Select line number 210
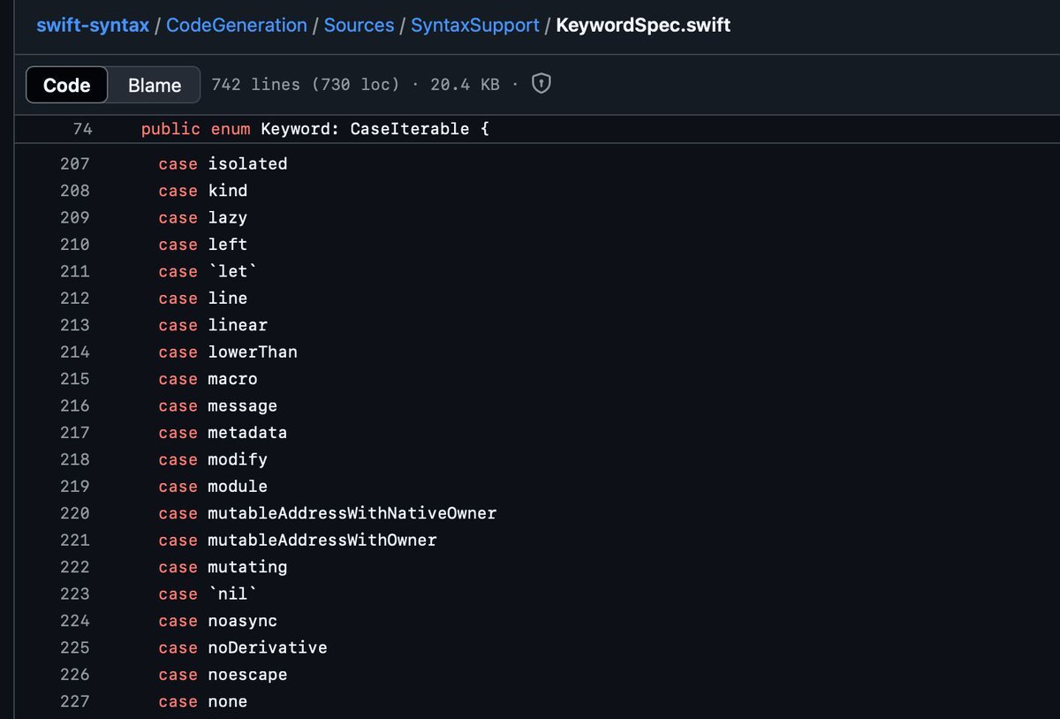The height and width of the screenshot is (719, 1060). coord(75,244)
